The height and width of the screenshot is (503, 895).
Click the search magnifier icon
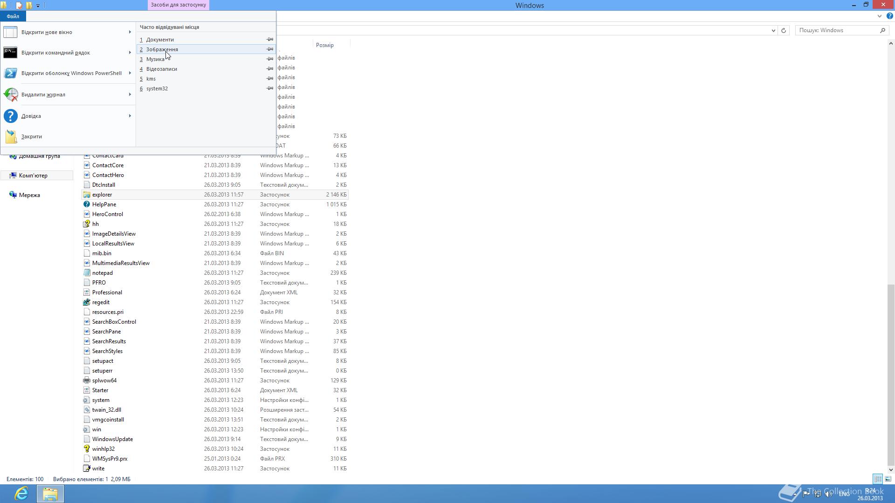882,30
